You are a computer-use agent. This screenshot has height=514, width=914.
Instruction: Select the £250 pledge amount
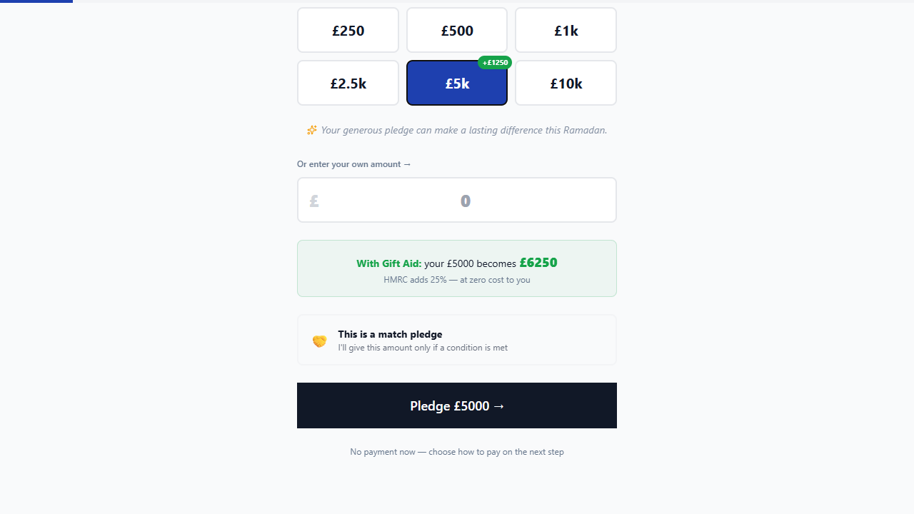coord(348,31)
